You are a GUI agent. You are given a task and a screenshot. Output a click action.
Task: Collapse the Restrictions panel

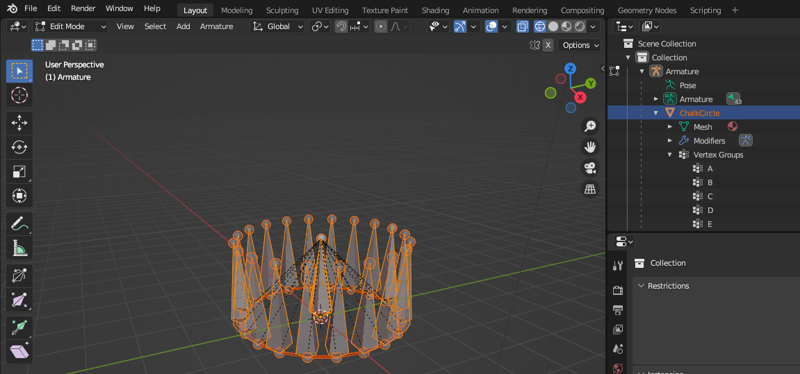[642, 286]
